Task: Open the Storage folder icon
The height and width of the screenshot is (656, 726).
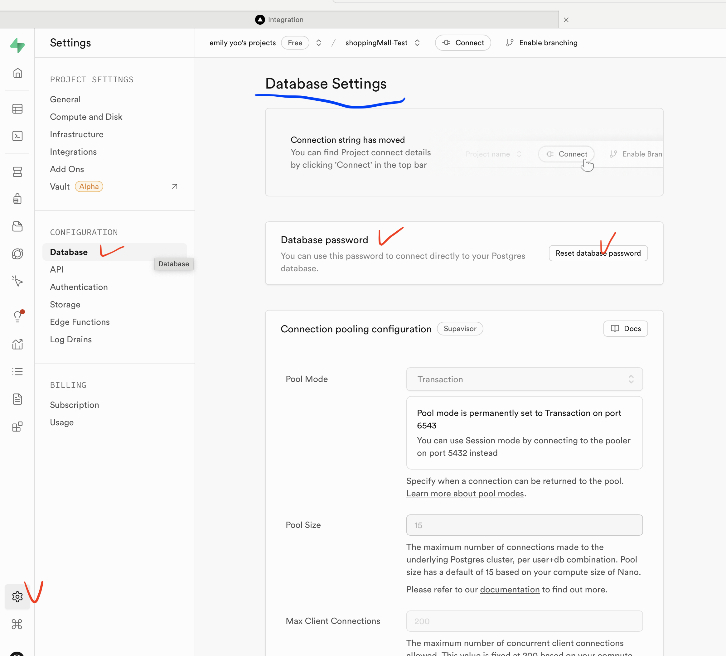Action: tap(17, 226)
